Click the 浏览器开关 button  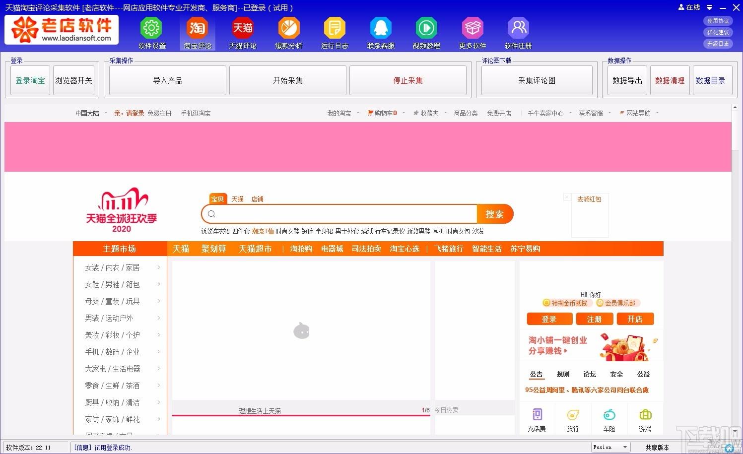point(73,80)
